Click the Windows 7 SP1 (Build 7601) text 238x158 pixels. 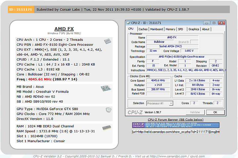click(64, 33)
